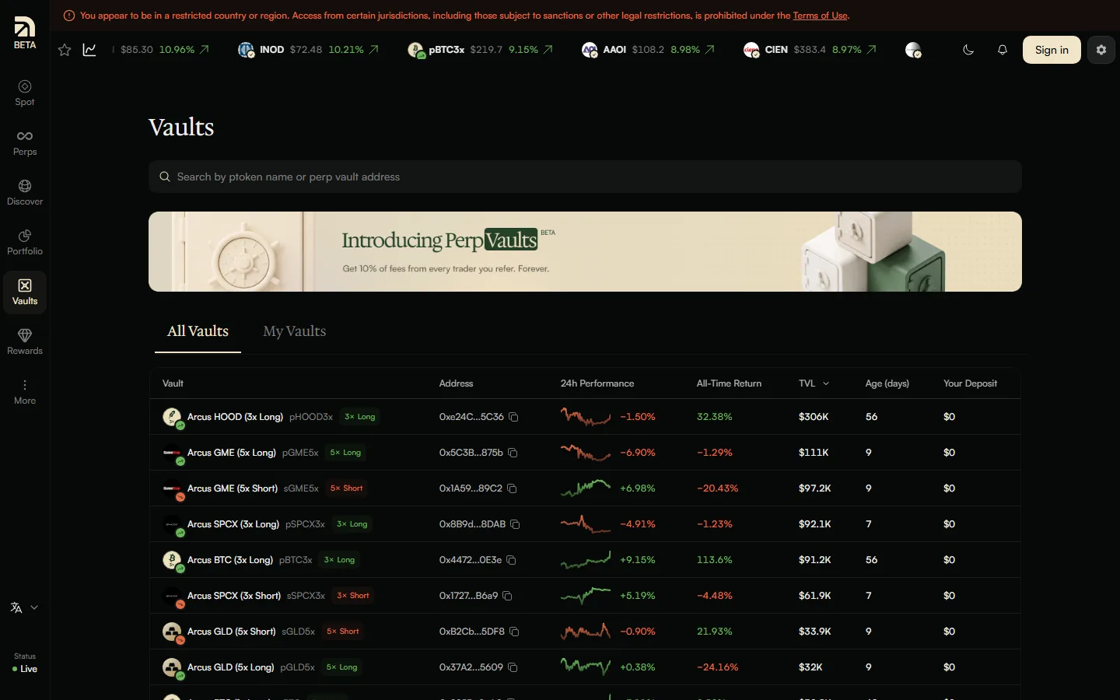Viewport: 1120px width, 700px height.
Task: Go to Perps in the sidebar
Action: pos(25,142)
